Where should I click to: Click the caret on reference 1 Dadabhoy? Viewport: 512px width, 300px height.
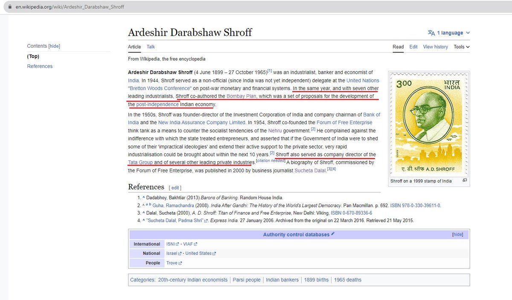click(x=144, y=198)
